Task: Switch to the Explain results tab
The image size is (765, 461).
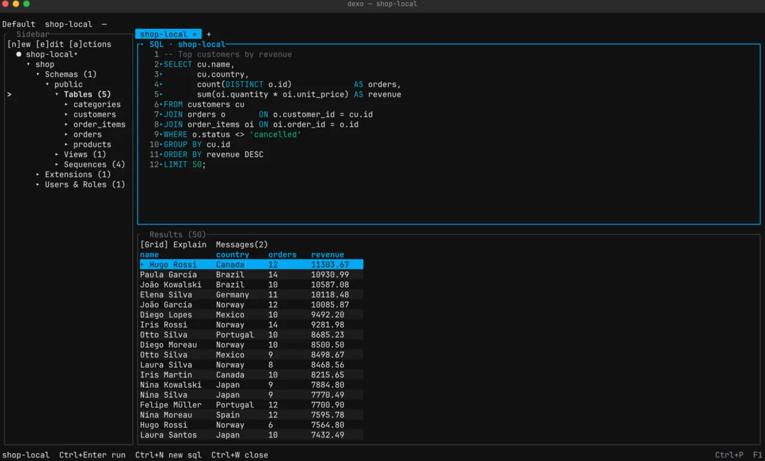Action: (x=189, y=245)
